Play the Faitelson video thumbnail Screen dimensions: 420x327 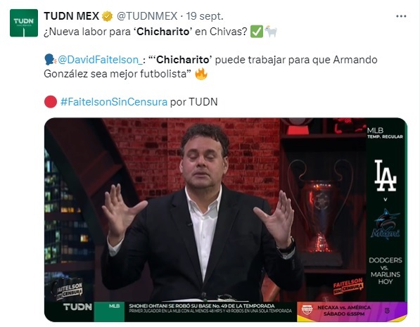pos(226,219)
